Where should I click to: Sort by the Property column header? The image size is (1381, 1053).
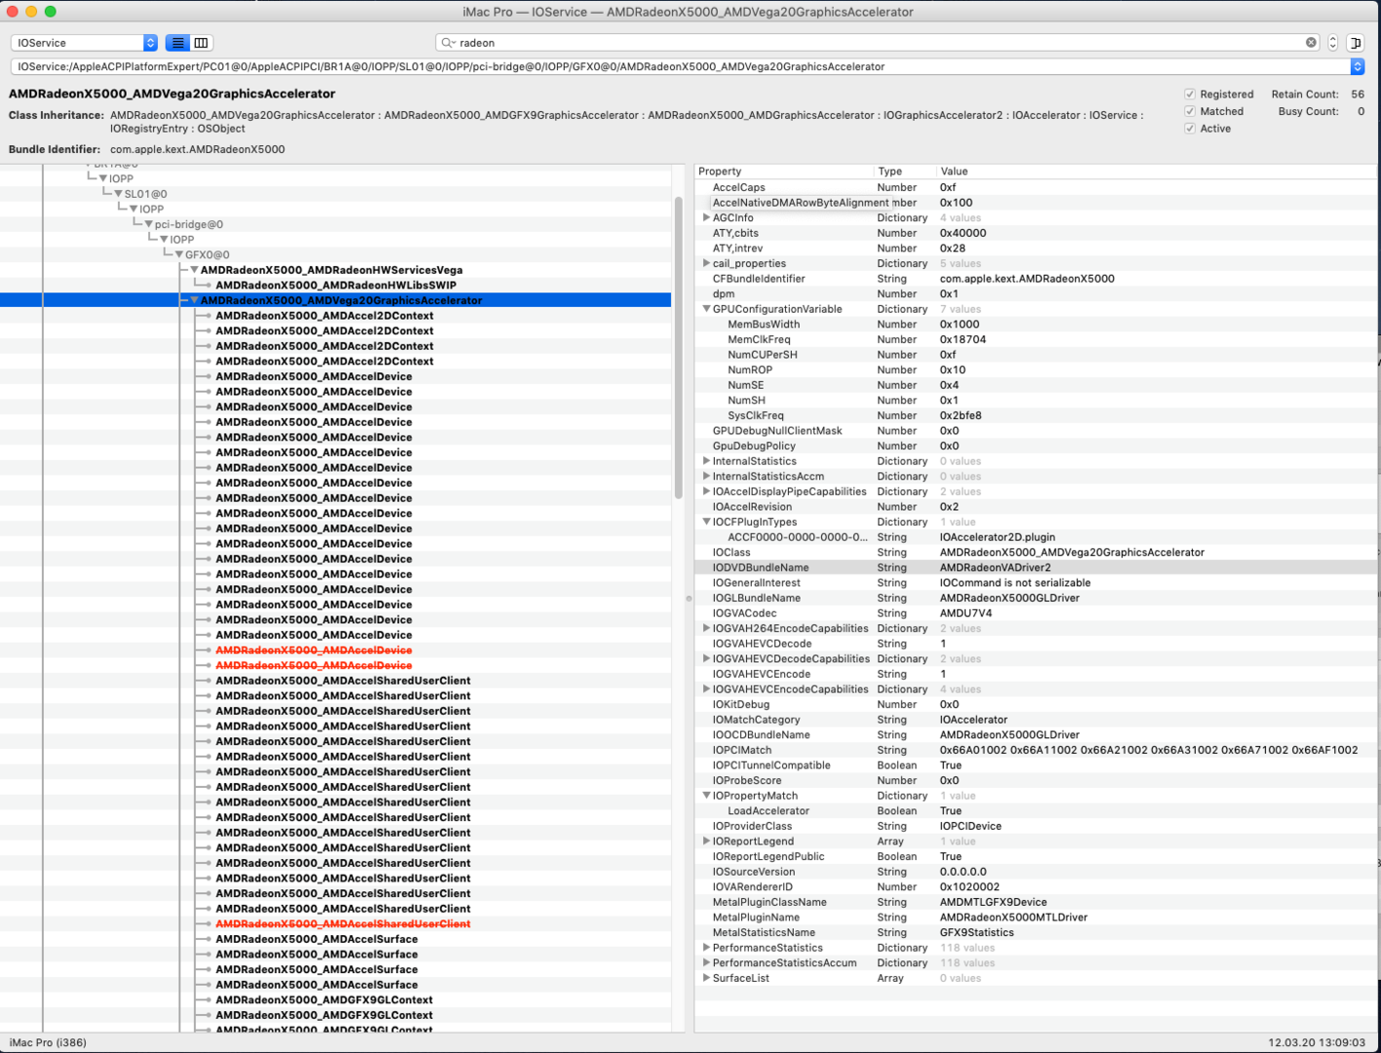780,172
